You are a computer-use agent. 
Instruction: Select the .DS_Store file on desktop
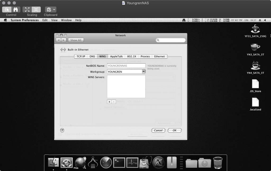tap(255, 86)
